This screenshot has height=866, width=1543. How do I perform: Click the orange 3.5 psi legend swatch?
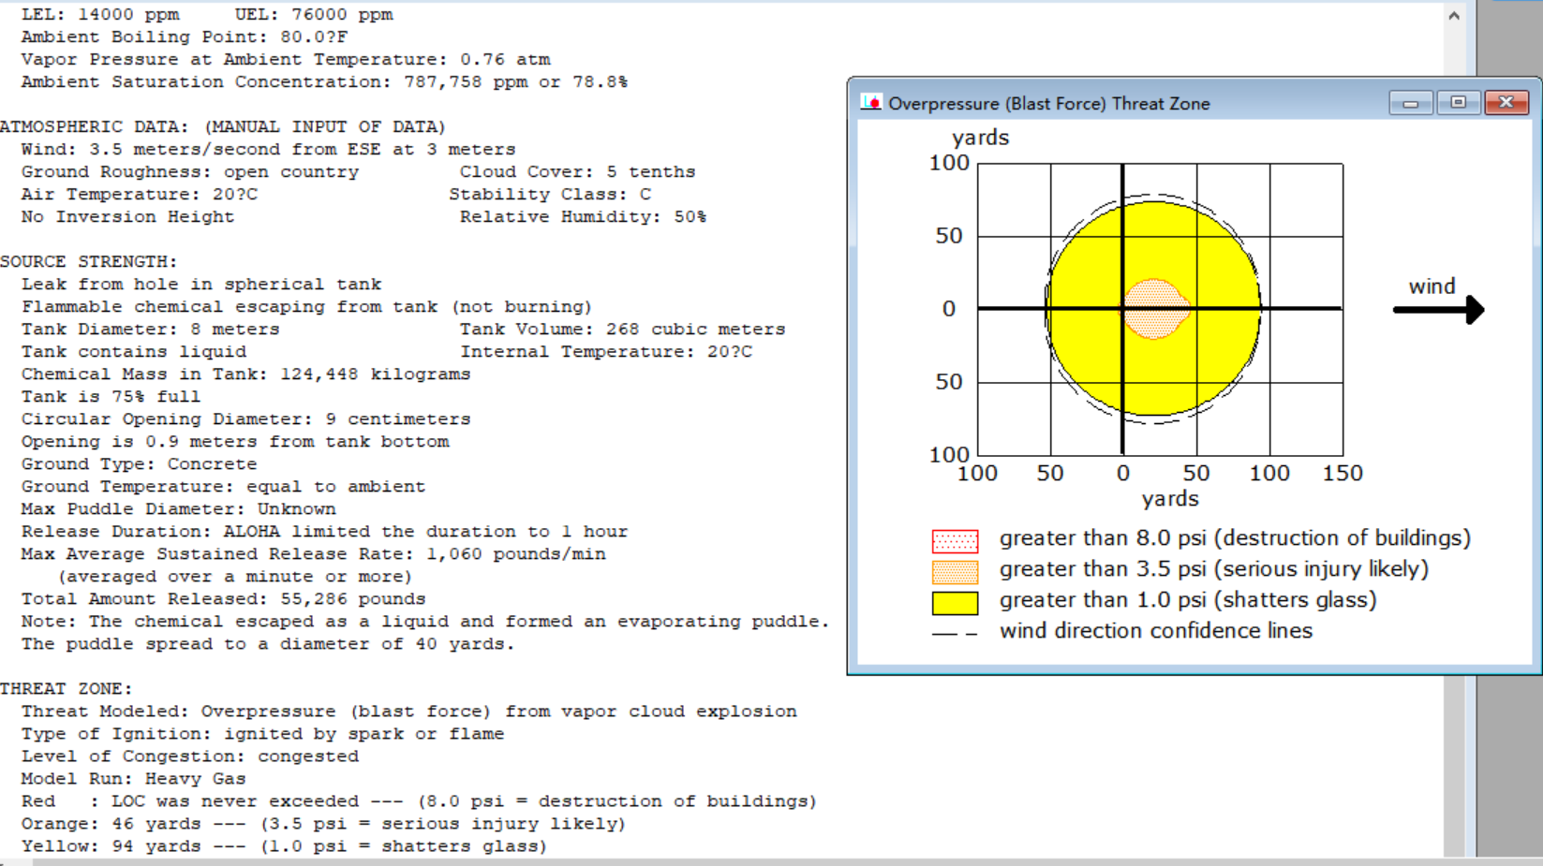955,571
